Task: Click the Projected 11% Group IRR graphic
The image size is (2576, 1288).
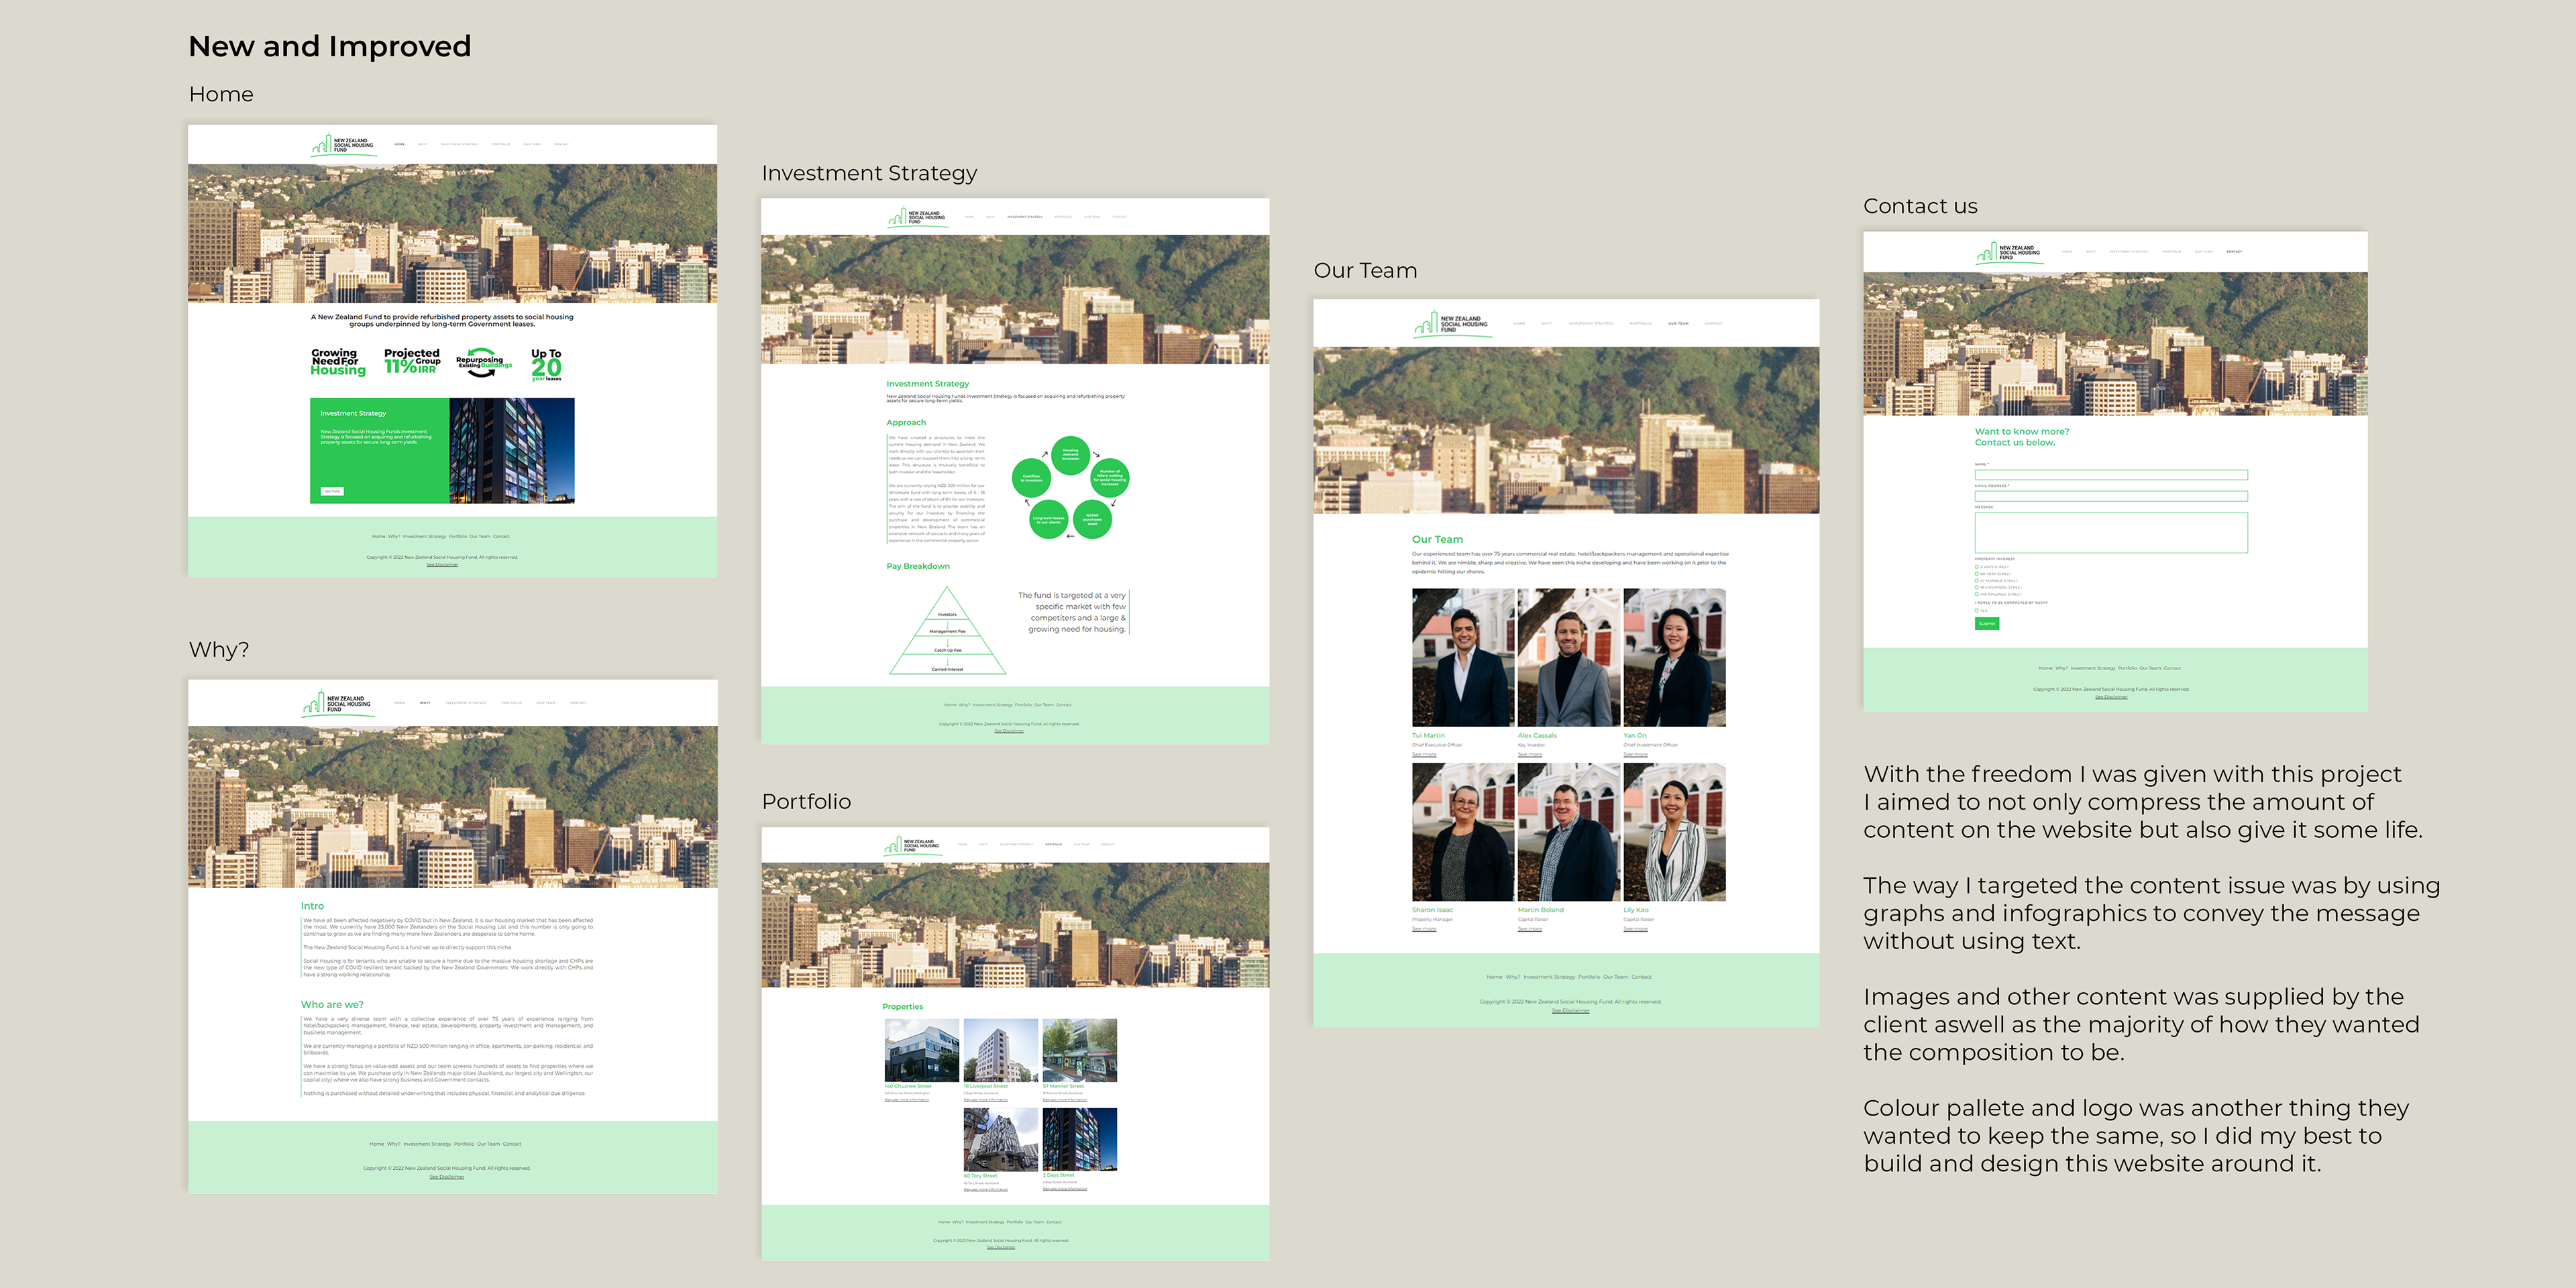Action: 412,361
